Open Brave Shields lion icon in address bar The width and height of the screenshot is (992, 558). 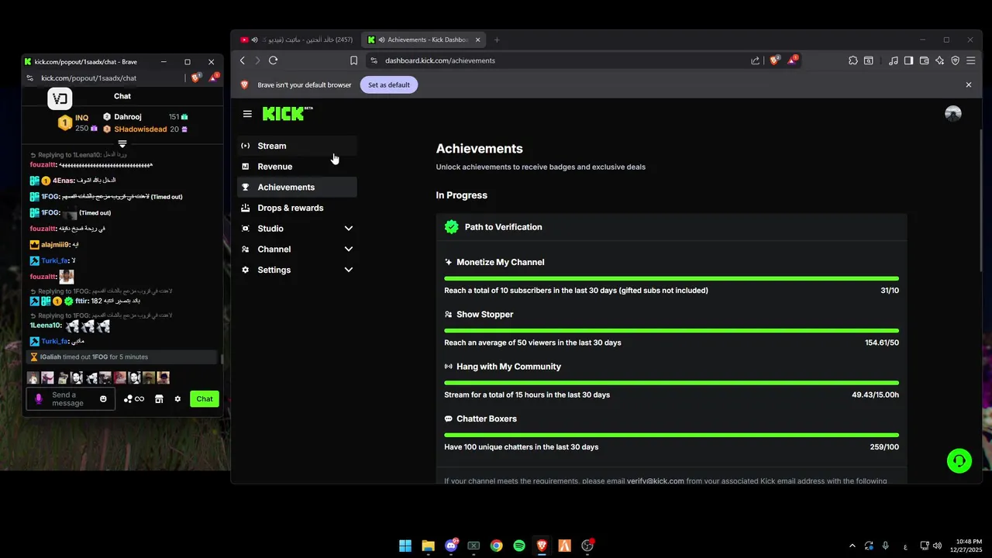coord(774,60)
